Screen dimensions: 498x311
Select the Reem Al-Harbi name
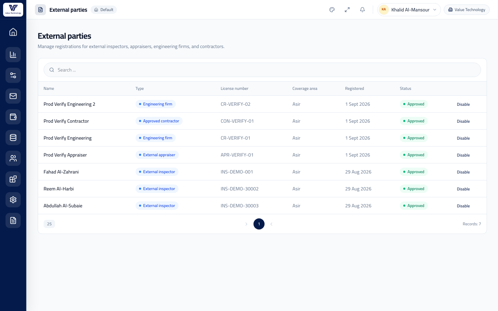(x=58, y=189)
